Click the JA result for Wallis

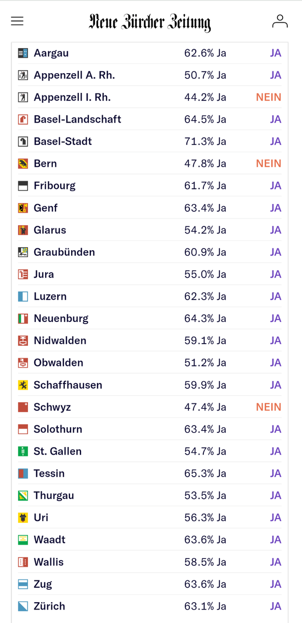pyautogui.click(x=276, y=562)
